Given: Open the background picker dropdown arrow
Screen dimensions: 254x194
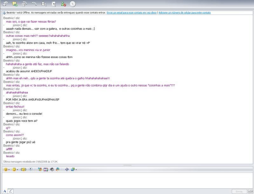Looking at the screenshot, I should tap(76, 170).
